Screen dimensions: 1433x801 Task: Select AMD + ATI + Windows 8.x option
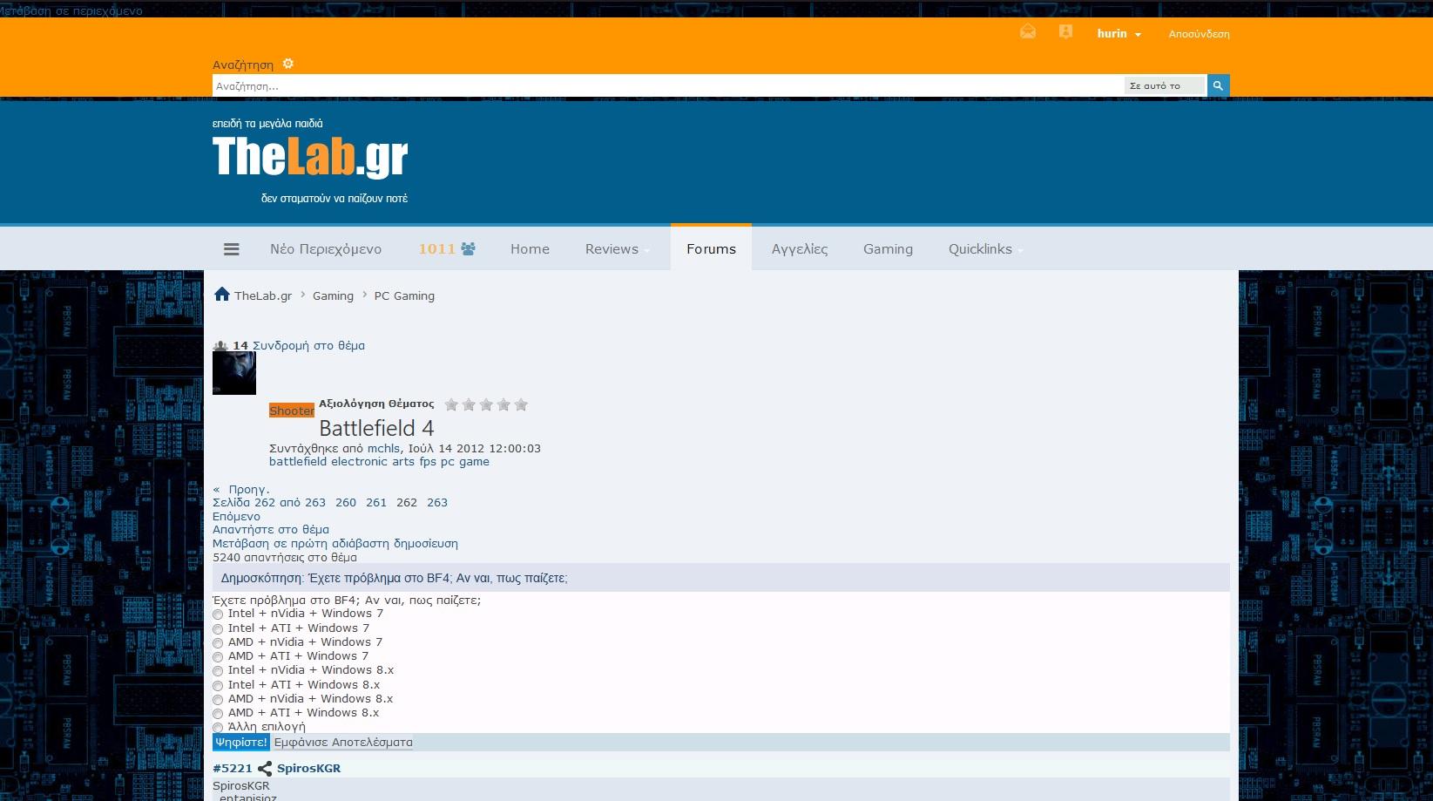coord(218,714)
